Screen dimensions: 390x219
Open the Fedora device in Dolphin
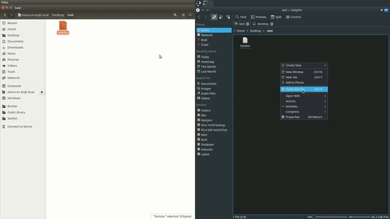click(x=205, y=111)
